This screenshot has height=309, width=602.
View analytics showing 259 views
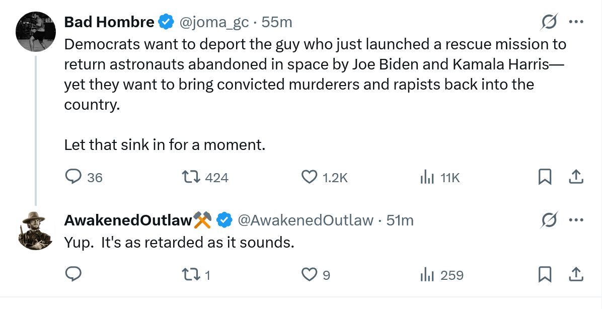tap(427, 275)
